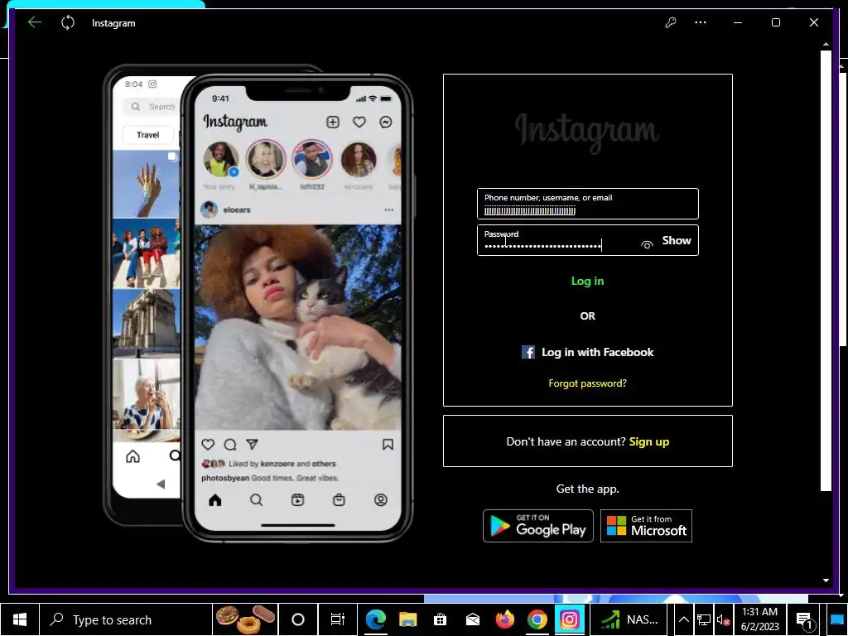Open the Windows Start menu
The width and height of the screenshot is (848, 636).
20,619
